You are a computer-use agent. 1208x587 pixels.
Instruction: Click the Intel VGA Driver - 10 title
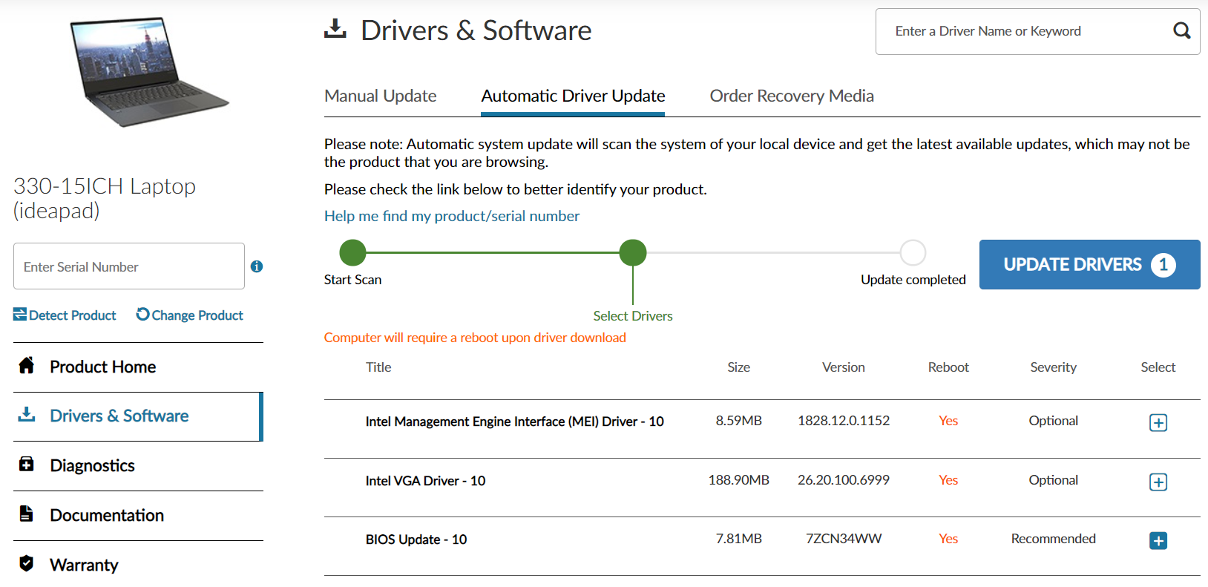click(425, 481)
